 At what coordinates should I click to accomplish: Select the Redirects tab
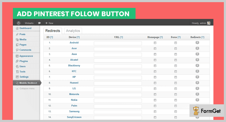[53, 31]
